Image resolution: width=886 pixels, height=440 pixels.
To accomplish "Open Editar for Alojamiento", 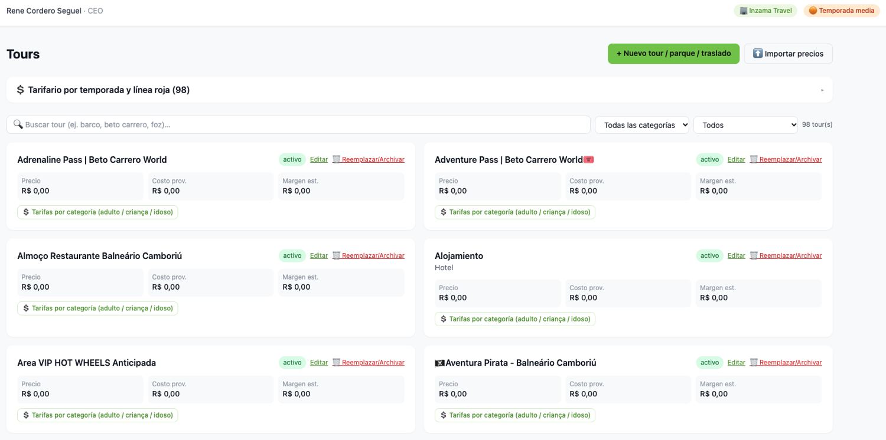I will (x=737, y=255).
